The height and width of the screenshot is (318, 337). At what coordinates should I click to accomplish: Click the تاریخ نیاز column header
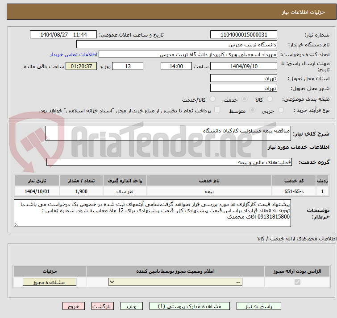(37, 181)
